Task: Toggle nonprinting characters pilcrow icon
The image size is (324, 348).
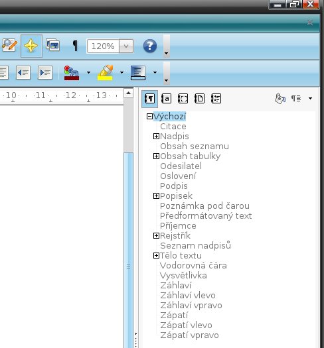Action: [76, 46]
